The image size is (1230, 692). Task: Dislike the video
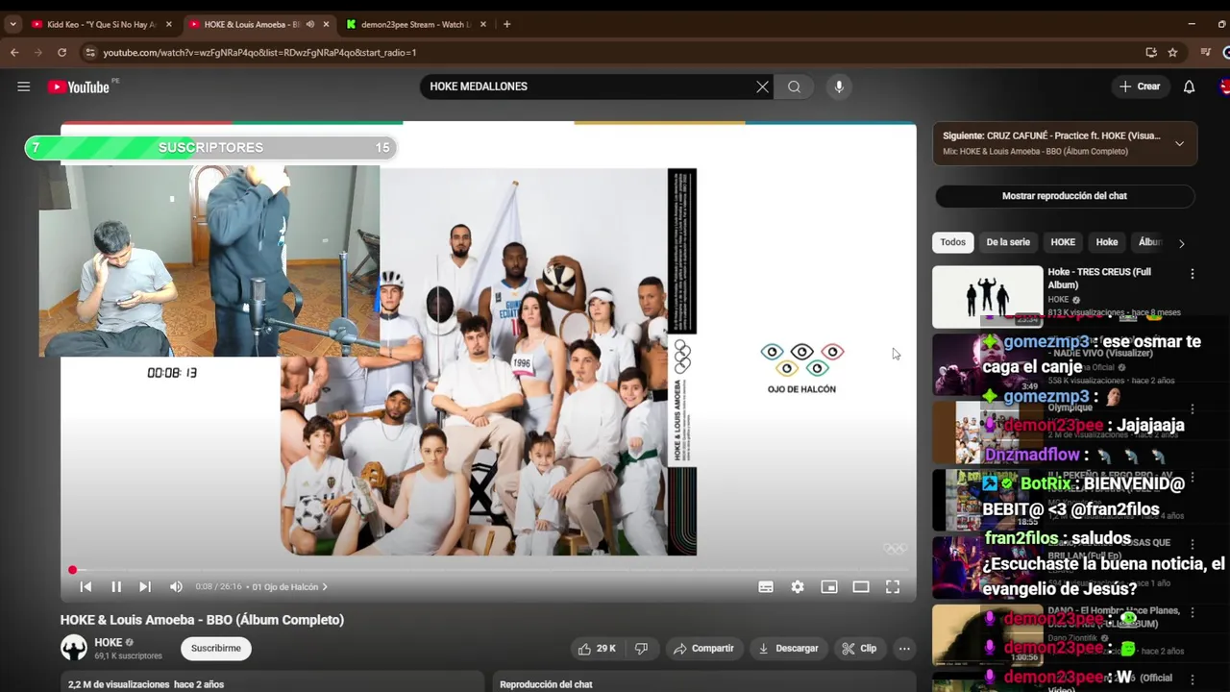pyautogui.click(x=641, y=649)
